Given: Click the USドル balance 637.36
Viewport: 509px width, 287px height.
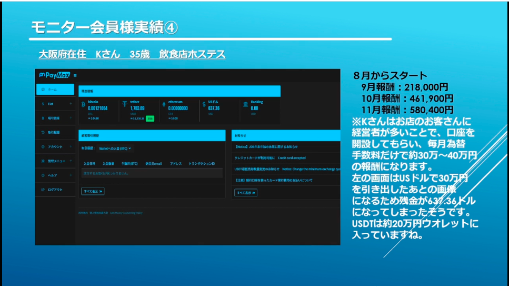Looking at the screenshot, I should coord(214,108).
